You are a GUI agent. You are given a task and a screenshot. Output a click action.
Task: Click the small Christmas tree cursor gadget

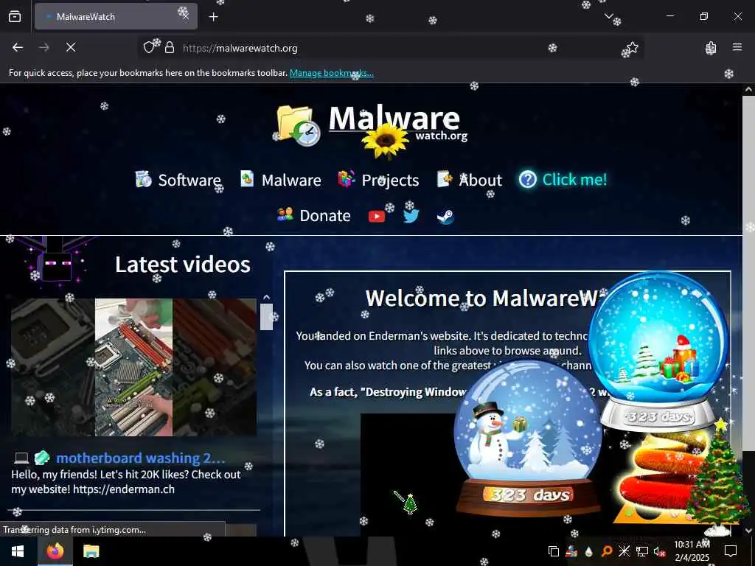(x=410, y=504)
